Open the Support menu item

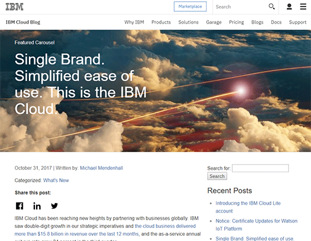point(297,22)
